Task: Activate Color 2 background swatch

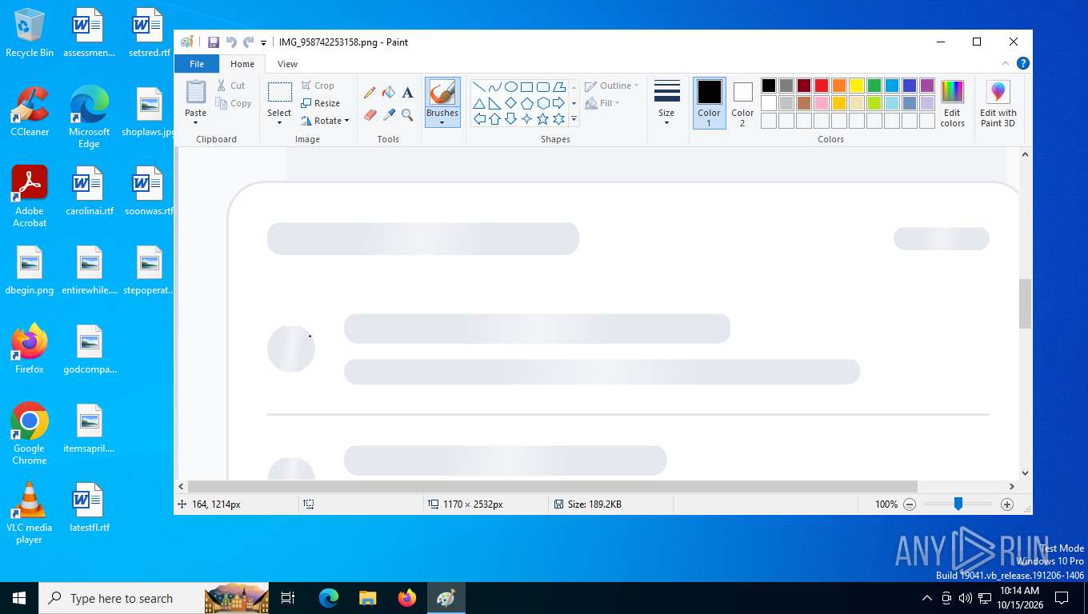Action: pyautogui.click(x=742, y=102)
